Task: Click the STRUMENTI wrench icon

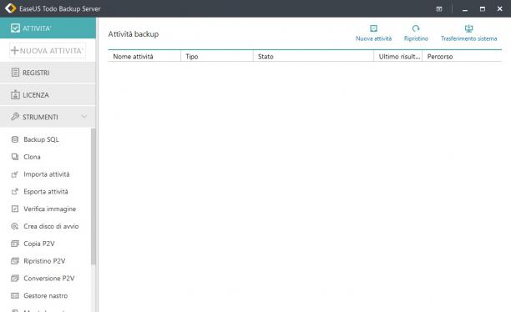Action: click(x=15, y=117)
